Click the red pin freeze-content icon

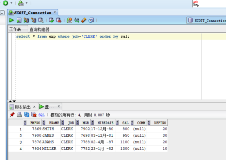click(12, 115)
